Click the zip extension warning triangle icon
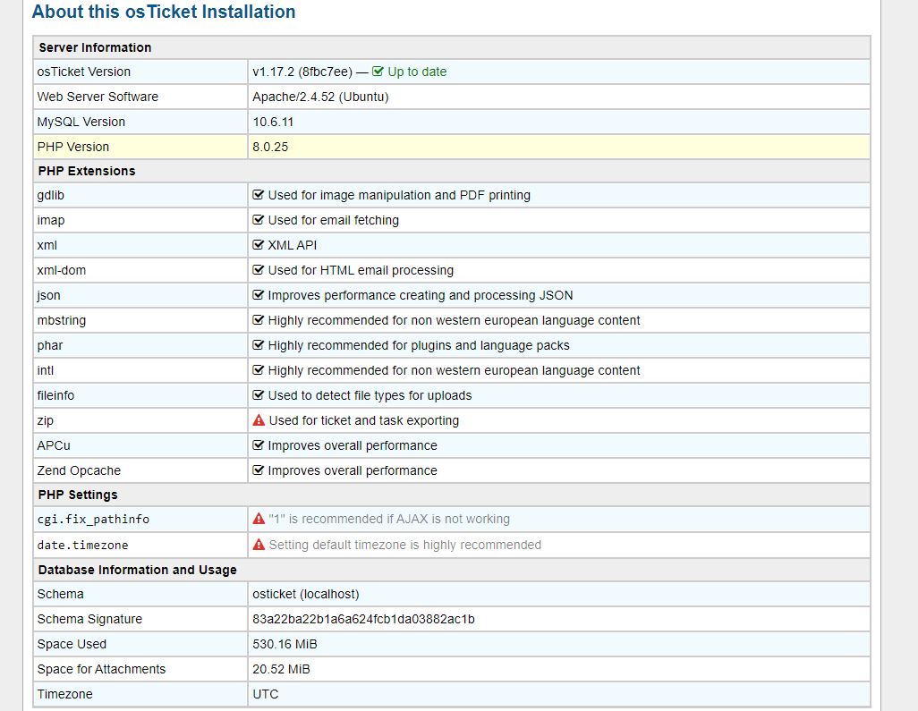The height and width of the screenshot is (711, 918). [x=259, y=420]
